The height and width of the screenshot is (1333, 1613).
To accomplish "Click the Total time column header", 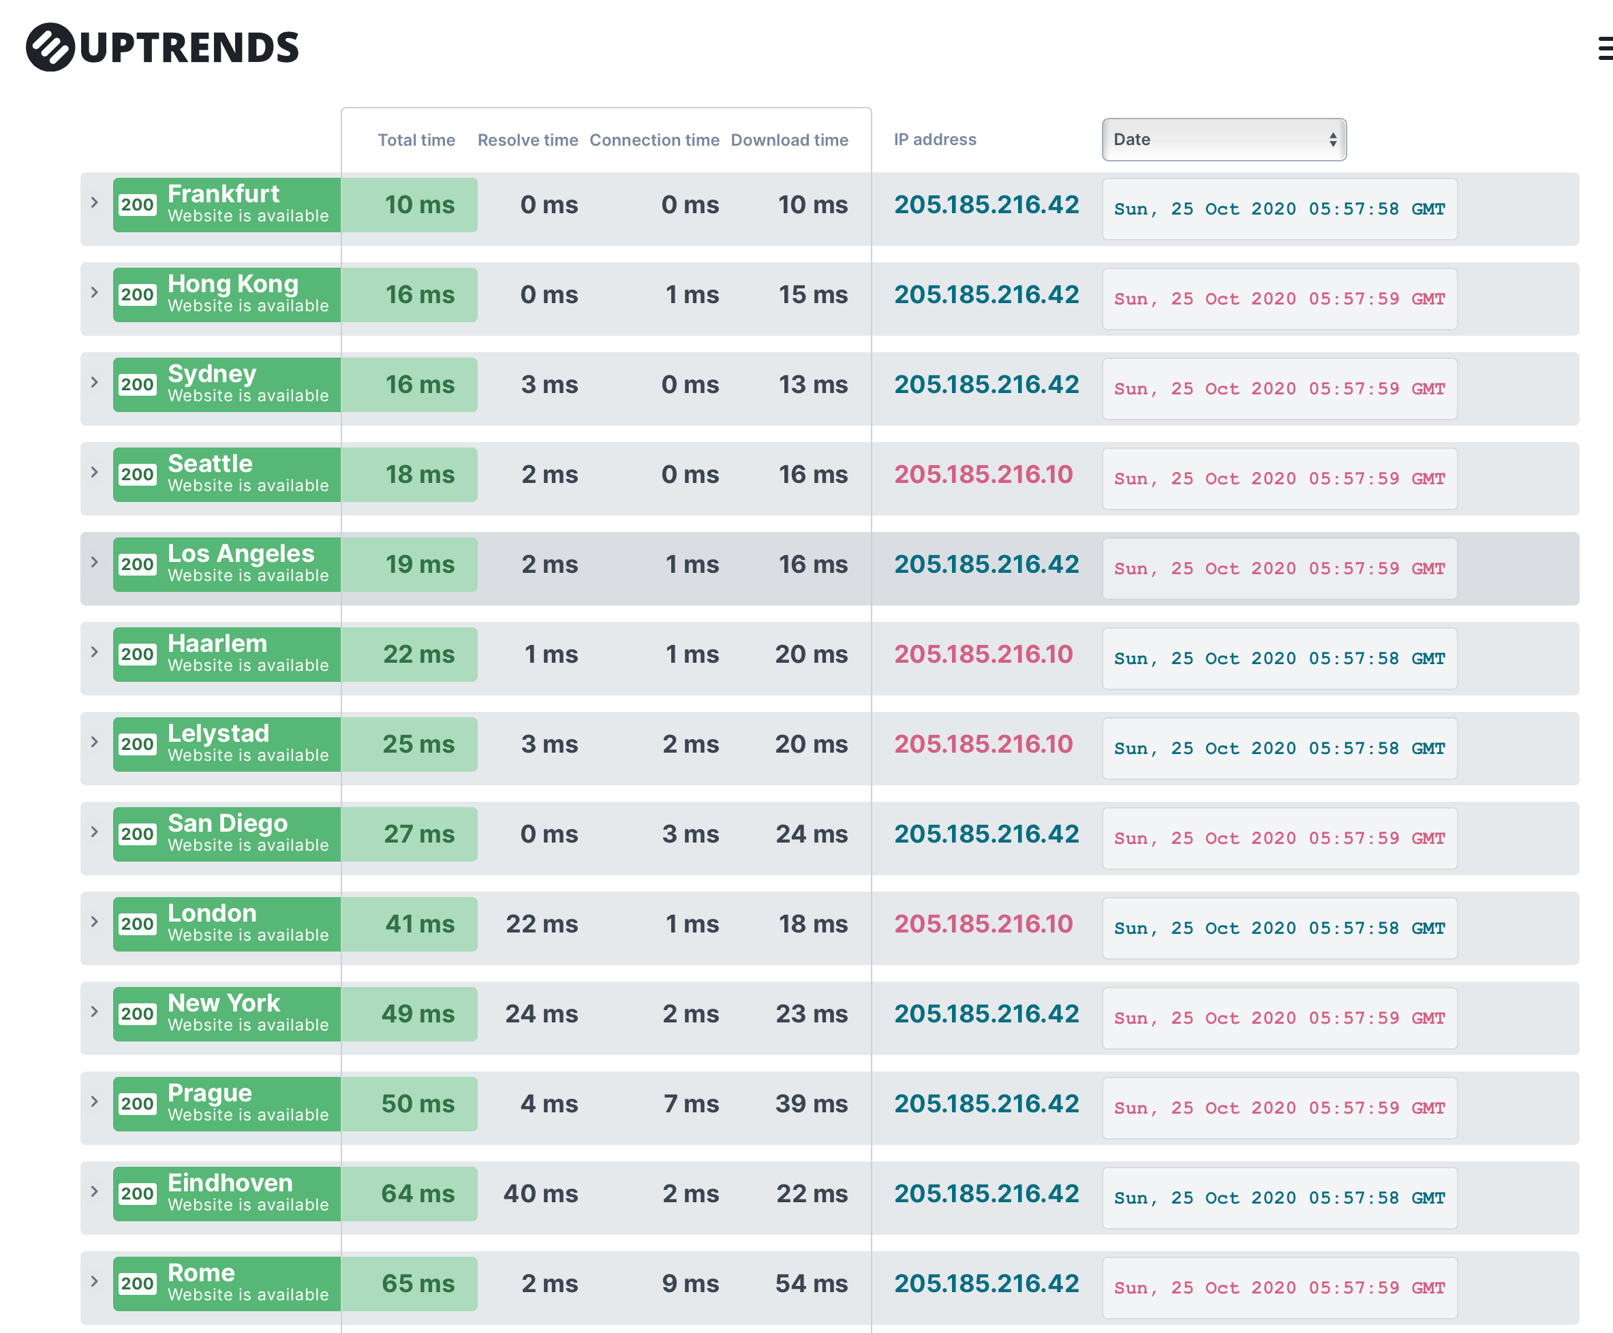I will click(416, 140).
